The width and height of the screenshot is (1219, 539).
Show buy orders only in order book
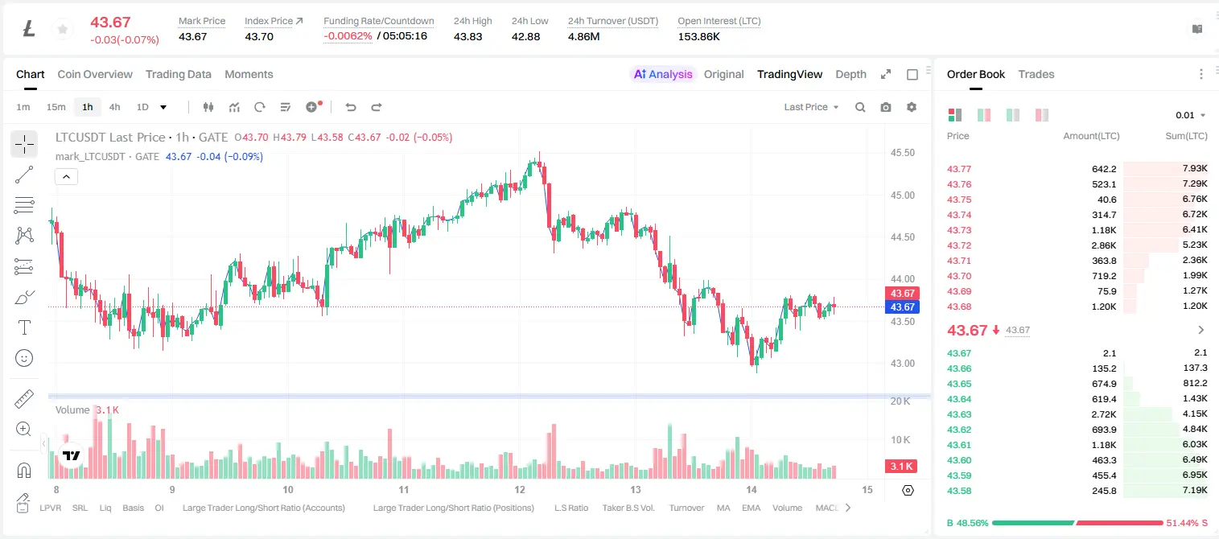tap(1012, 115)
